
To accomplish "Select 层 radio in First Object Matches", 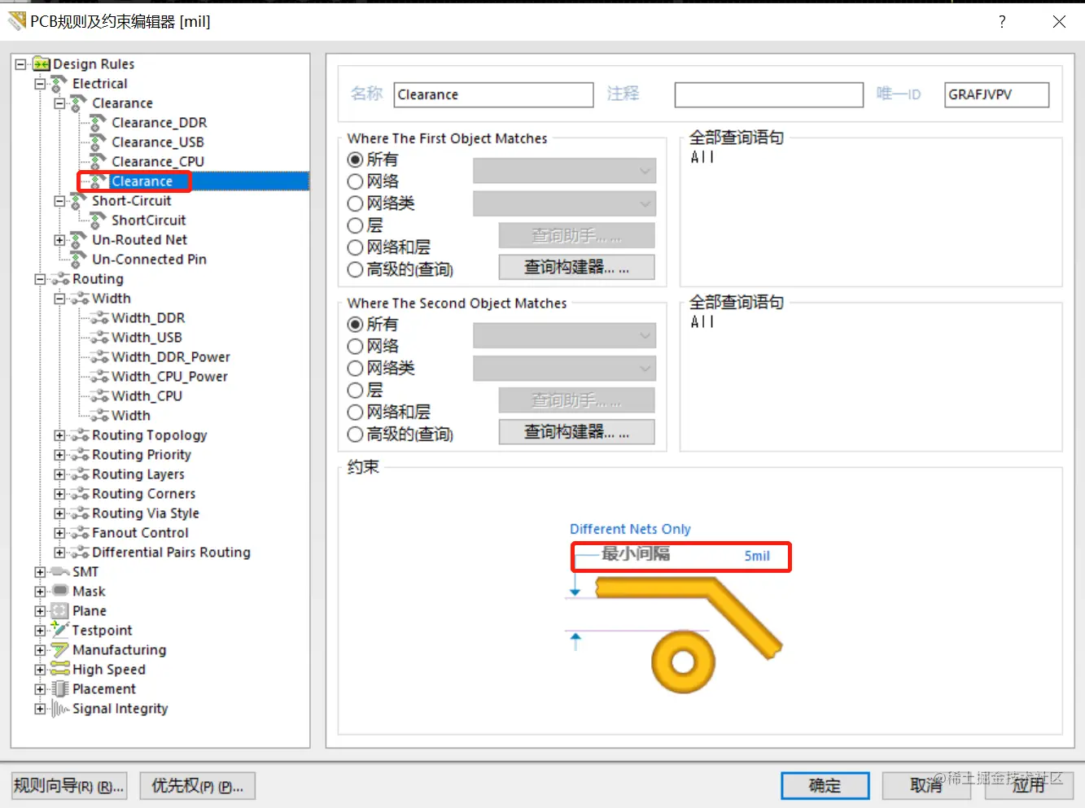I will pos(355,225).
